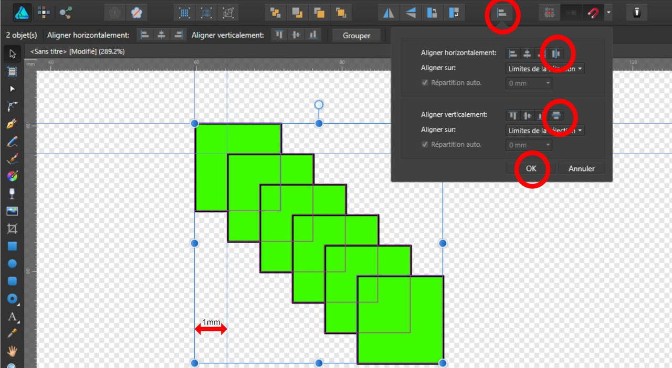Screen dimensions: 672x368
Task: Select the Artistic Text tool
Action: (12, 317)
